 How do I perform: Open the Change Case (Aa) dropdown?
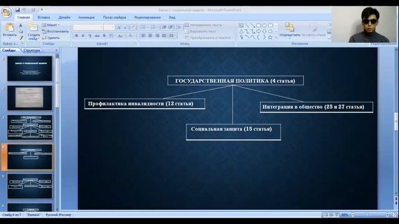pyautogui.click(x=120, y=36)
